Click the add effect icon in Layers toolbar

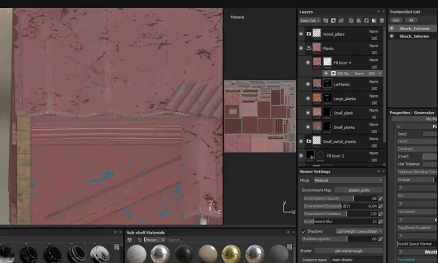pos(326,20)
